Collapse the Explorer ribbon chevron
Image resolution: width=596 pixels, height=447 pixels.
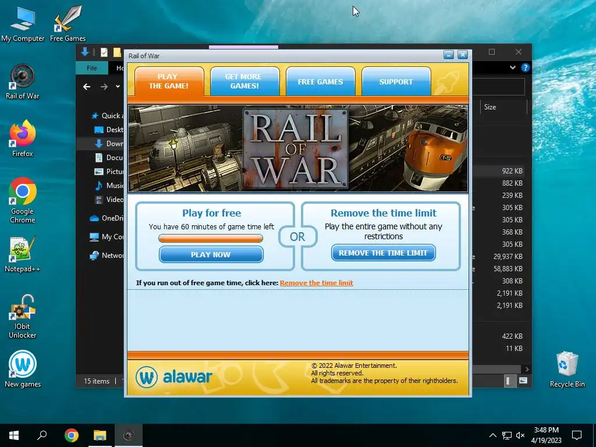(x=512, y=68)
